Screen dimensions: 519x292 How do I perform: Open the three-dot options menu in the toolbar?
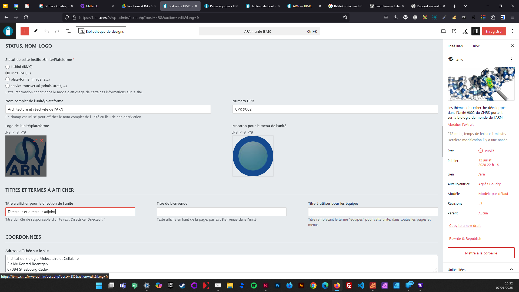512,31
